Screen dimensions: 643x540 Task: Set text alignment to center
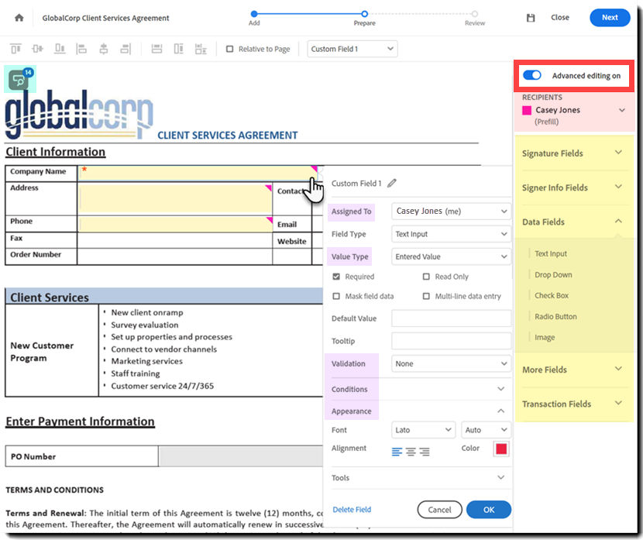point(411,452)
